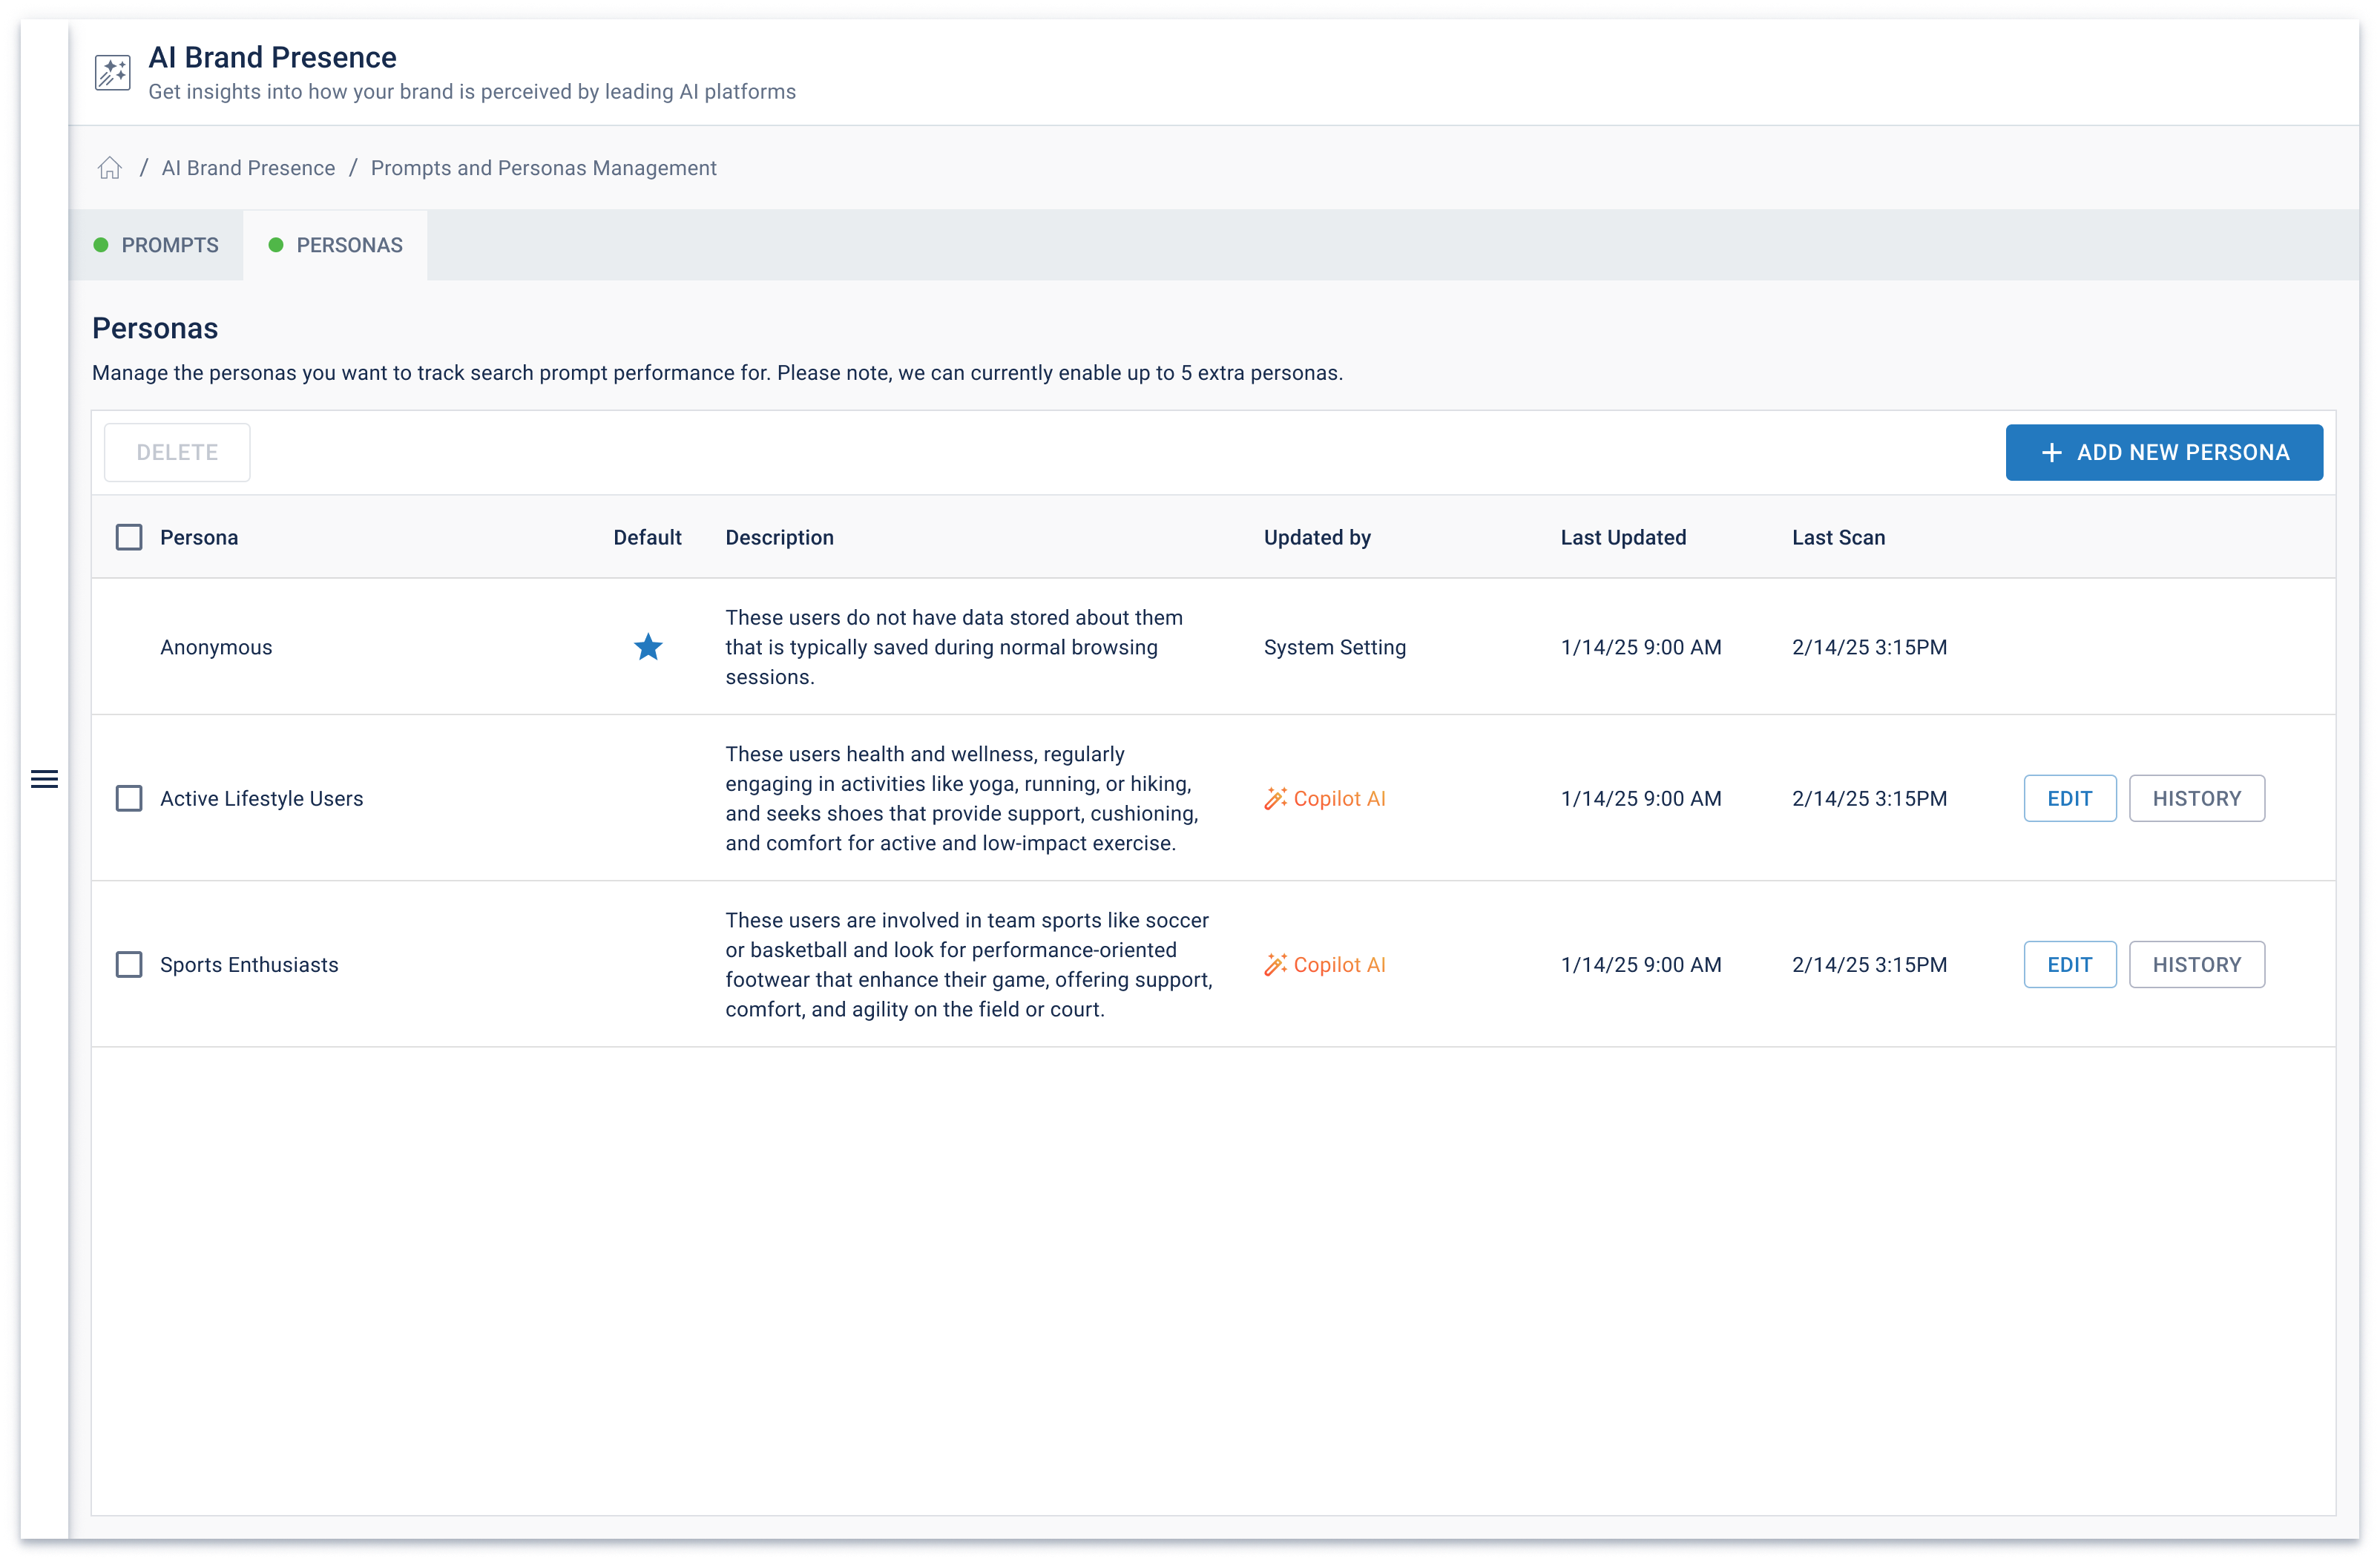The image size is (2380, 1561).
Task: Click the AI Brand Presence sparkle icon
Action: click(113, 73)
